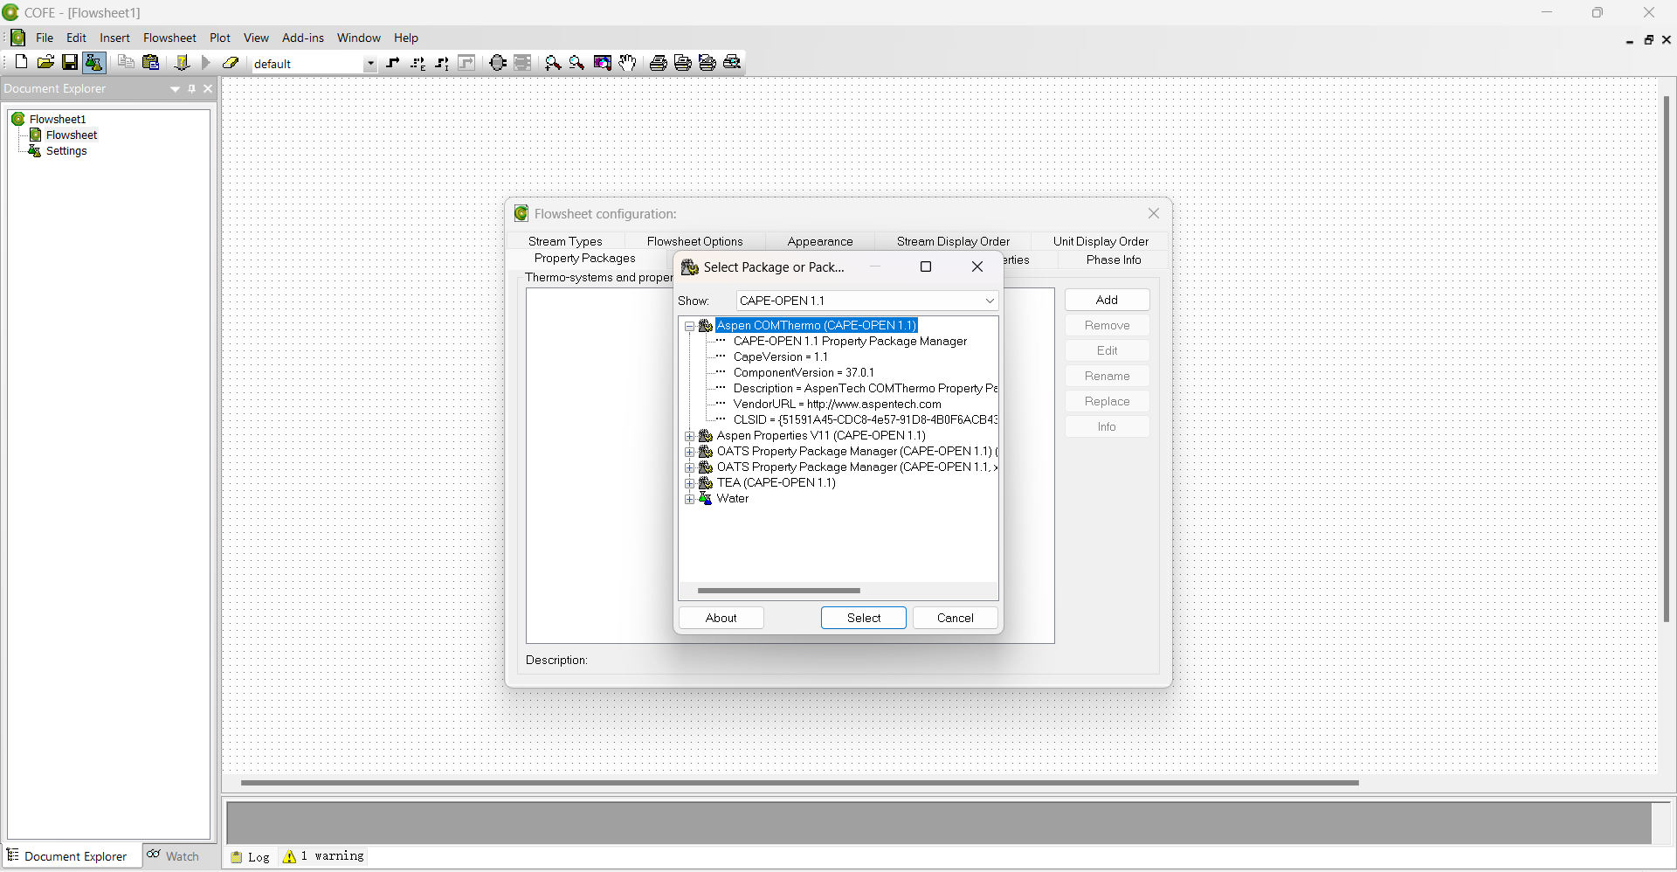Image resolution: width=1677 pixels, height=872 pixels.
Task: Click the greyed unit list icon
Action: tap(522, 63)
